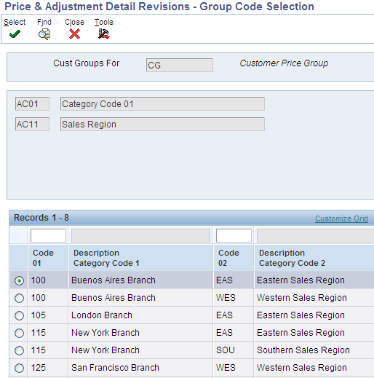Viewport: 374px width, 378px height.
Task: Click the Select menu label
Action: tap(15, 22)
